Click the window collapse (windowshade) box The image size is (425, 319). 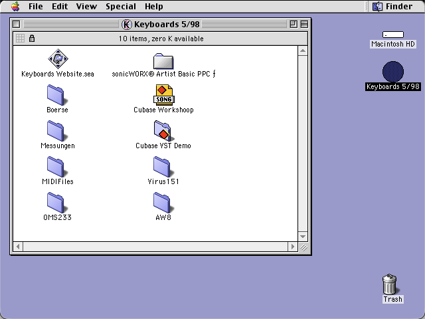(304, 25)
